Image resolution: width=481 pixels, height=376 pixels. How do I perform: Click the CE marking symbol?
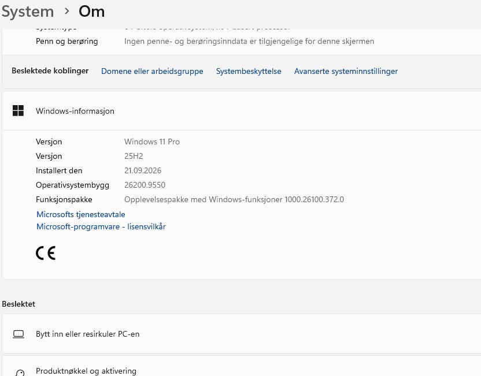coord(46,253)
